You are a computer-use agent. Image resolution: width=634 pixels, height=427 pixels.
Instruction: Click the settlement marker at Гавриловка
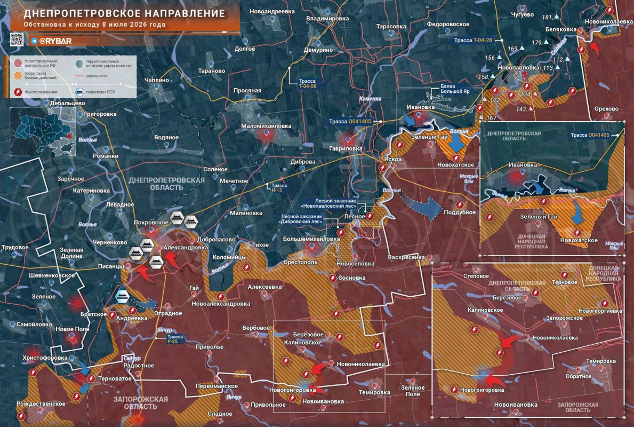(348, 140)
